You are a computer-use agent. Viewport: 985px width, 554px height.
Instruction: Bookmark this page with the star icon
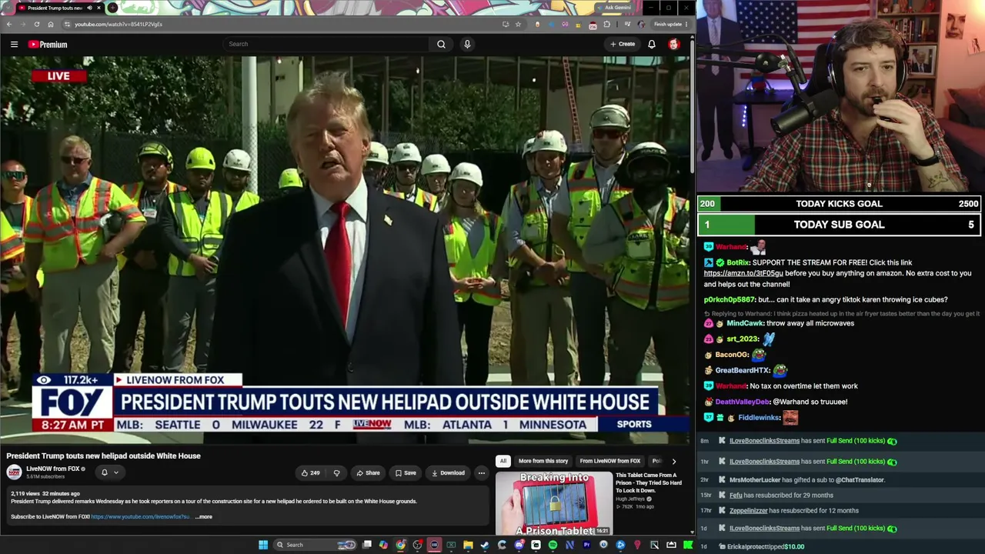pos(518,24)
